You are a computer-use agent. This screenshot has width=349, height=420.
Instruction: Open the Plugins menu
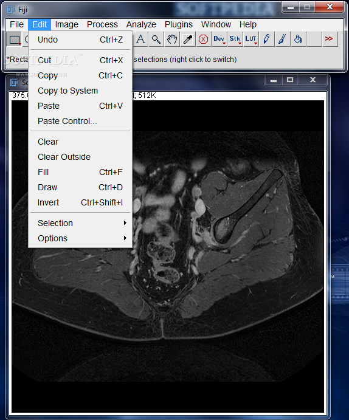coord(179,24)
